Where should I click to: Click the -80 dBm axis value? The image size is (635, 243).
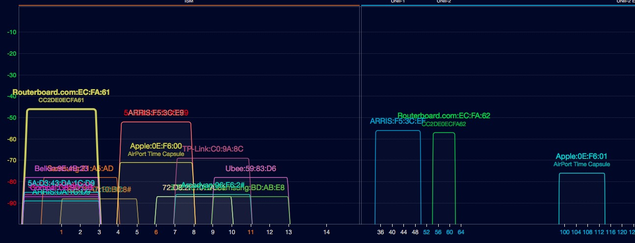(x=12, y=182)
